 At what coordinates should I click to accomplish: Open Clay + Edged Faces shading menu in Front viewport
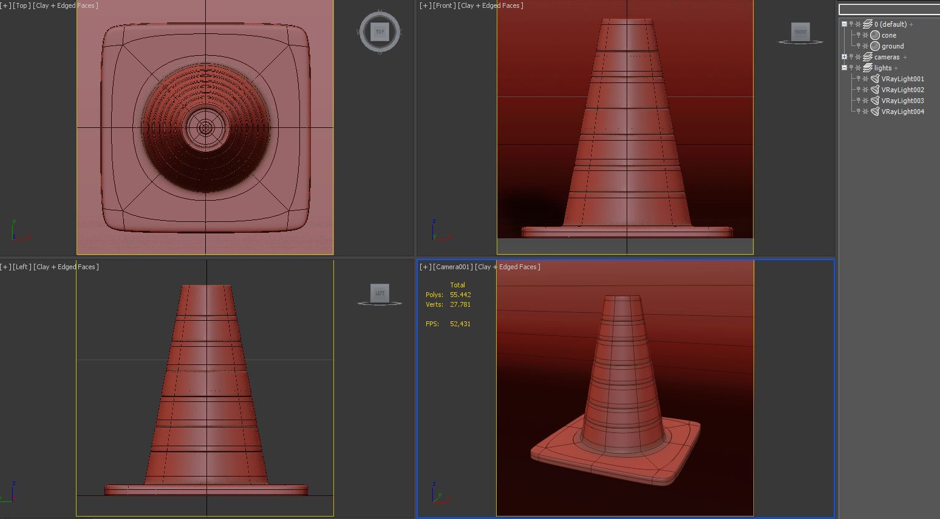click(x=491, y=5)
